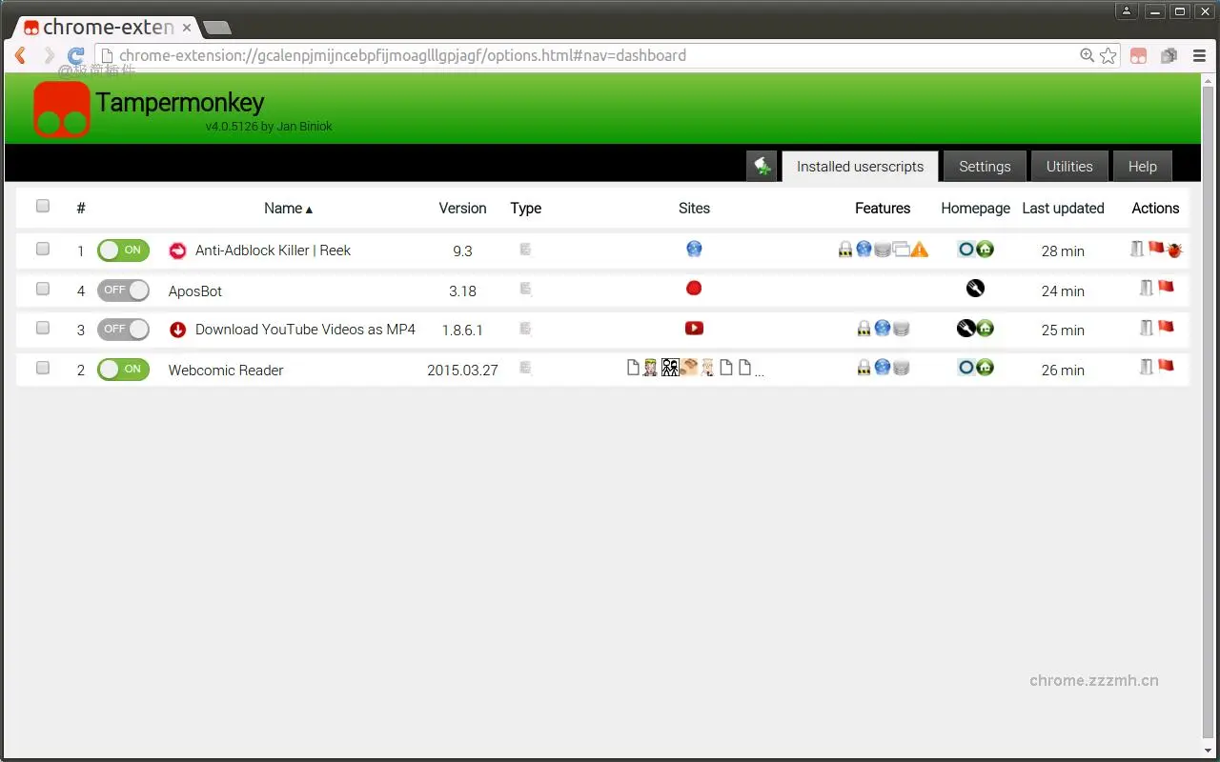
Task: Open the Chrome hamburger menu
Action: (1199, 56)
